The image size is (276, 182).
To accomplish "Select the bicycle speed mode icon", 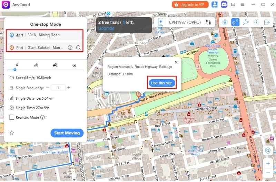I will click(x=36, y=65).
